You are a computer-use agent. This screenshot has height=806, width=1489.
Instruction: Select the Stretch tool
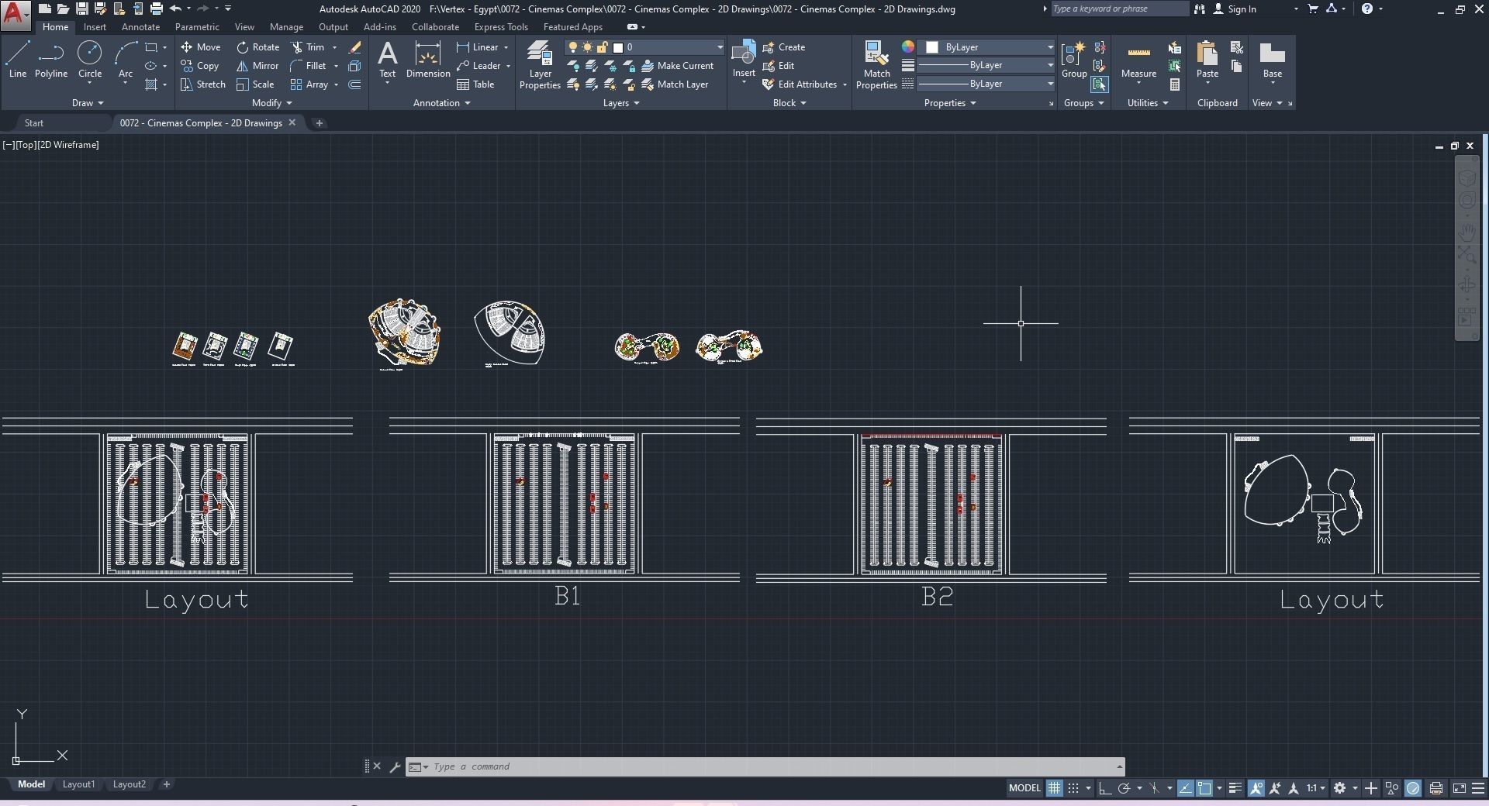[x=203, y=84]
